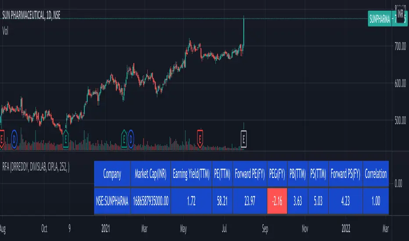Click the green E earnings marker before March 2021
The height and width of the screenshot is (241, 409).
point(124,139)
